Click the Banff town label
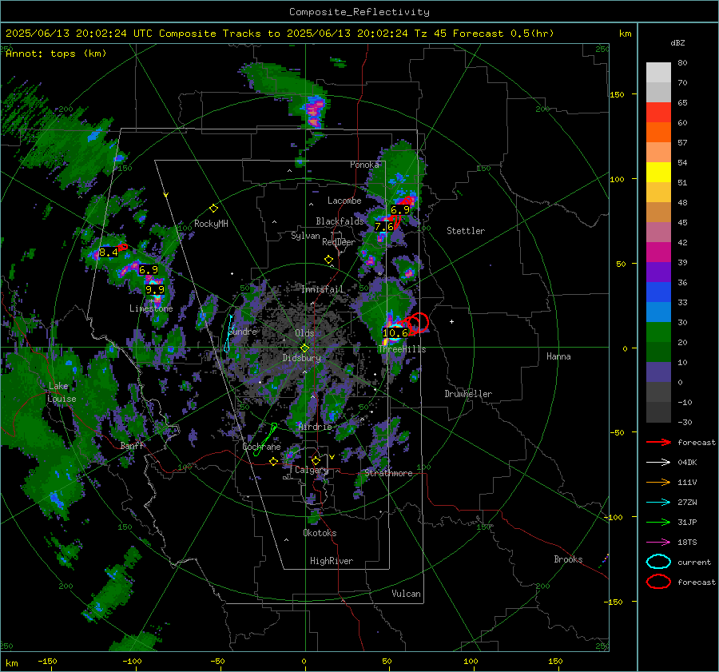 (132, 445)
